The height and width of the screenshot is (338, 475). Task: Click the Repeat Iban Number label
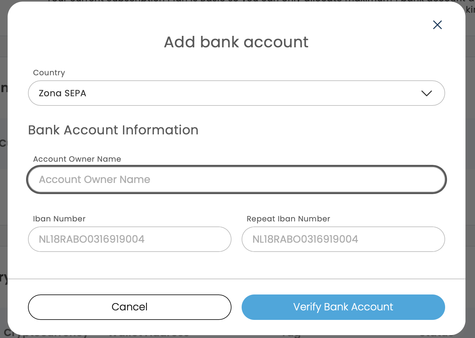click(x=288, y=219)
